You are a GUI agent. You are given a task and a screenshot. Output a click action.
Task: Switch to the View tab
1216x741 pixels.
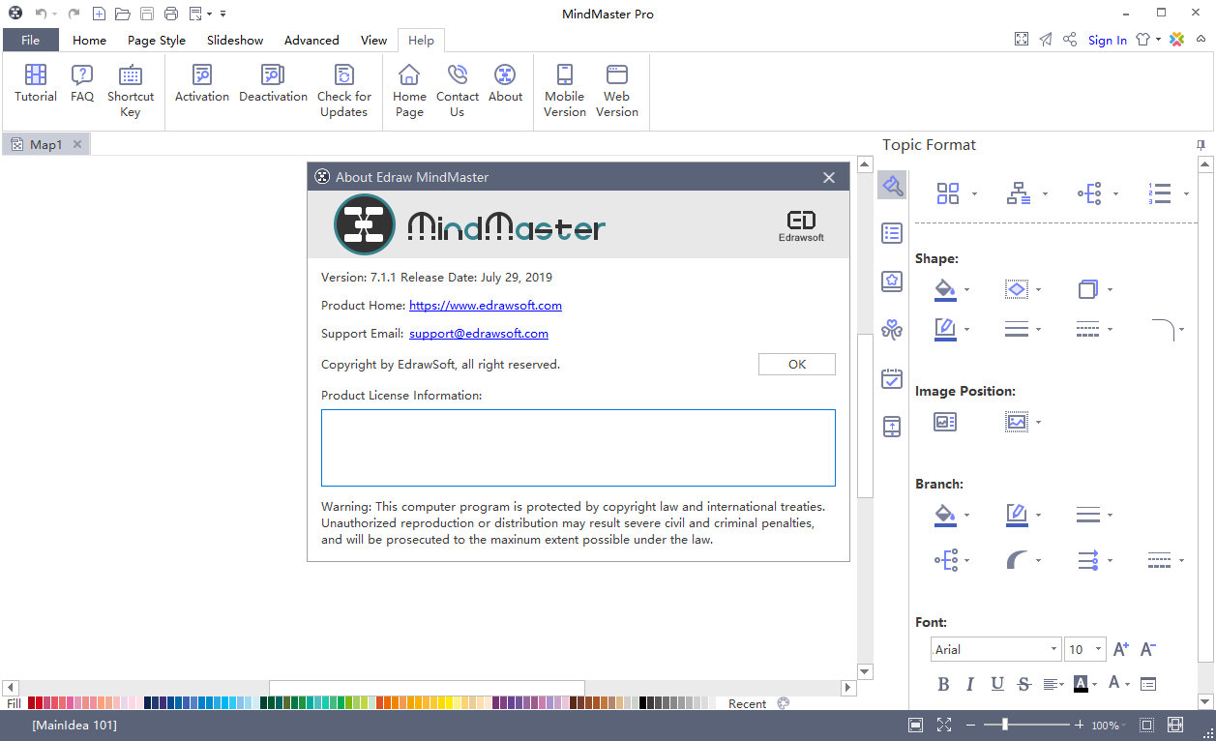[x=373, y=40]
